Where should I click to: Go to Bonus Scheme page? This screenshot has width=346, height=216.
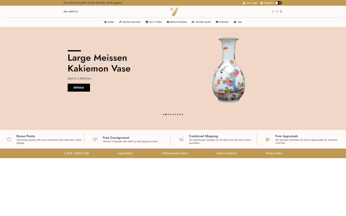(177, 22)
